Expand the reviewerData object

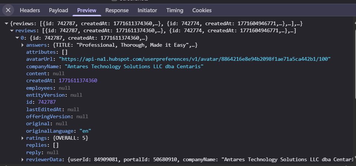[x=23, y=160]
